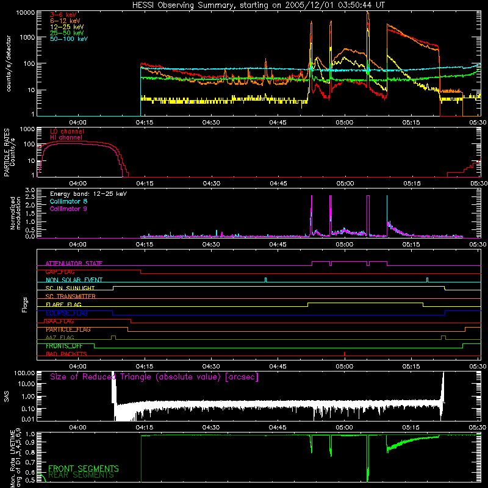Click the second NON_SOLAR_EVENT pulse near 05:18
Viewport: 488px width, 488px height.
click(427, 280)
